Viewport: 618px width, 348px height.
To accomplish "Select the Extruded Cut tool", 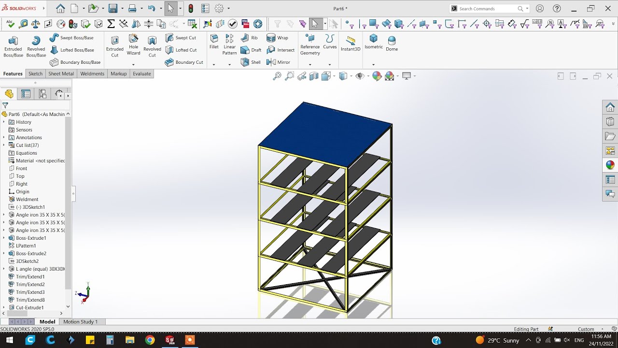I will click(115, 46).
